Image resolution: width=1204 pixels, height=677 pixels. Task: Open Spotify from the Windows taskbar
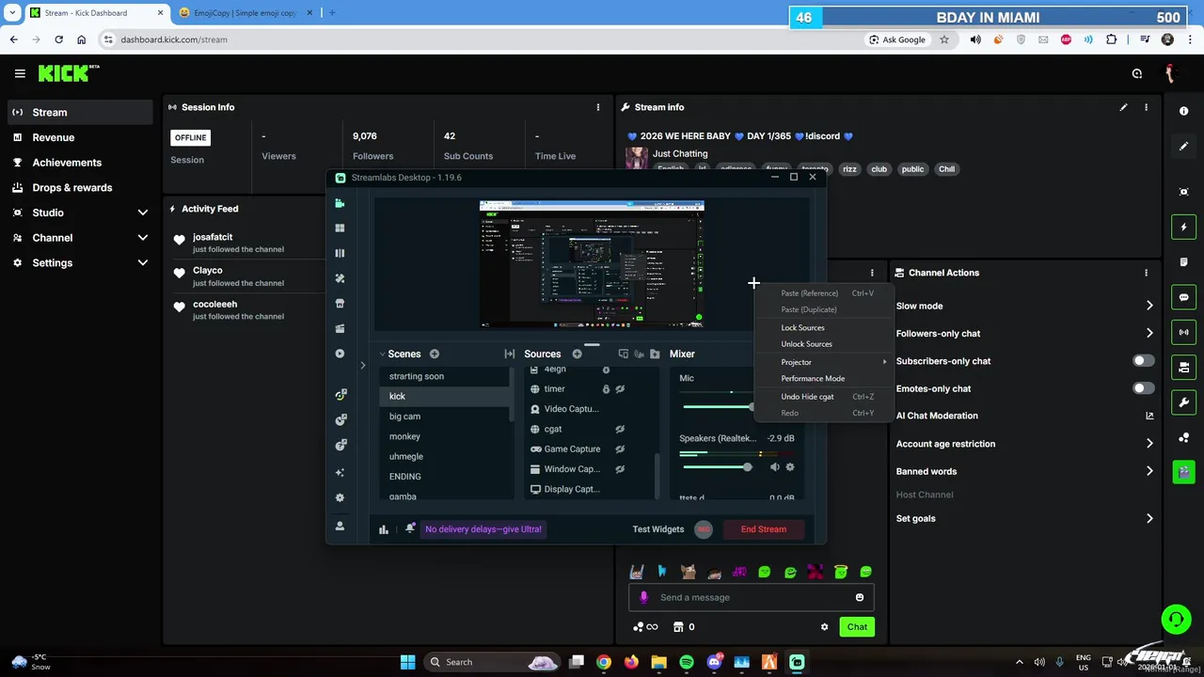687,662
